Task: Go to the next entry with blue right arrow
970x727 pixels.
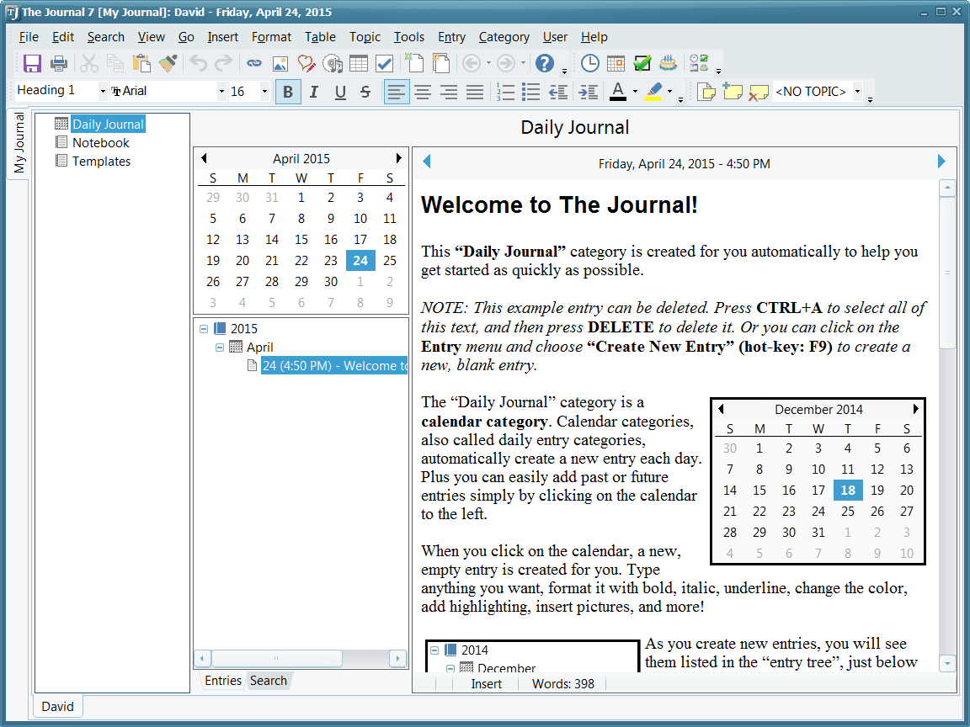Action: click(x=941, y=162)
